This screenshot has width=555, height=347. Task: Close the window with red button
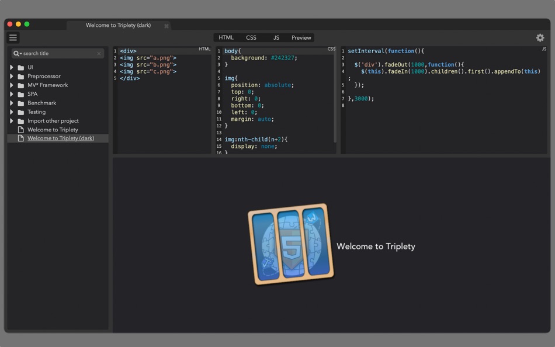pyautogui.click(x=10, y=24)
